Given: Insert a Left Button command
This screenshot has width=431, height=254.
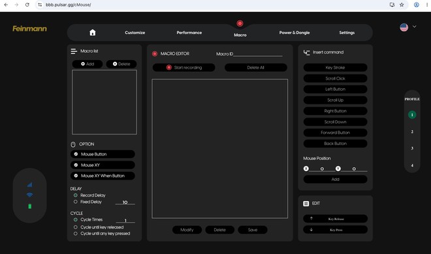Looking at the screenshot, I should (336, 89).
